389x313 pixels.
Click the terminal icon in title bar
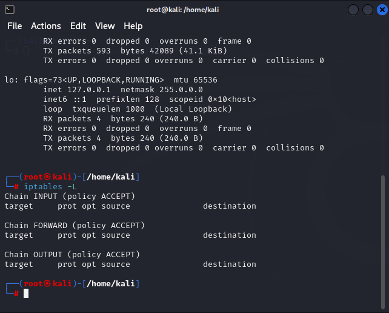click(x=9, y=10)
